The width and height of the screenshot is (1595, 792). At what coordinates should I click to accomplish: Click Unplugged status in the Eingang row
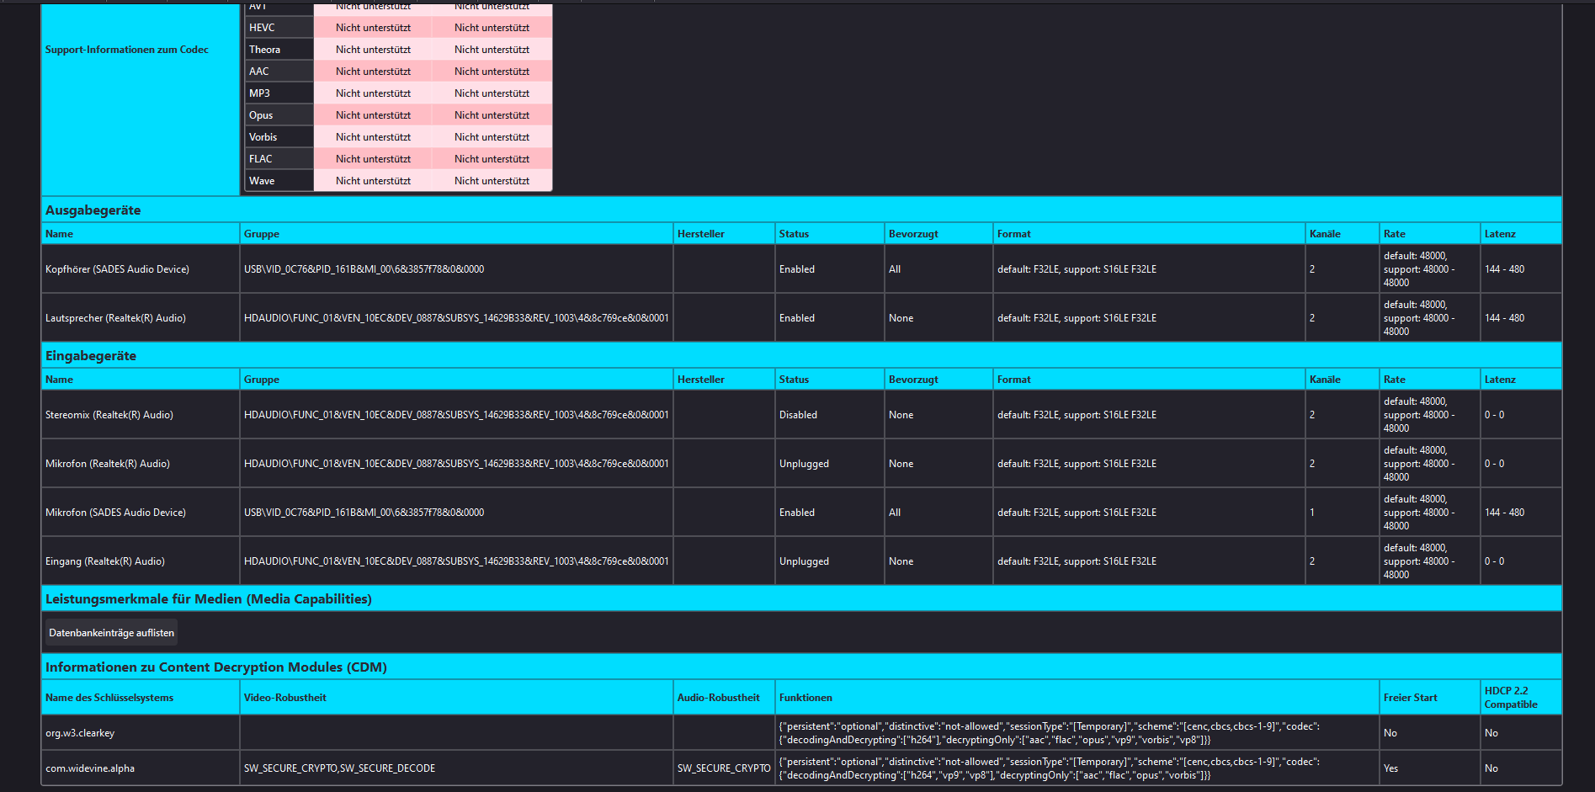pyautogui.click(x=804, y=561)
